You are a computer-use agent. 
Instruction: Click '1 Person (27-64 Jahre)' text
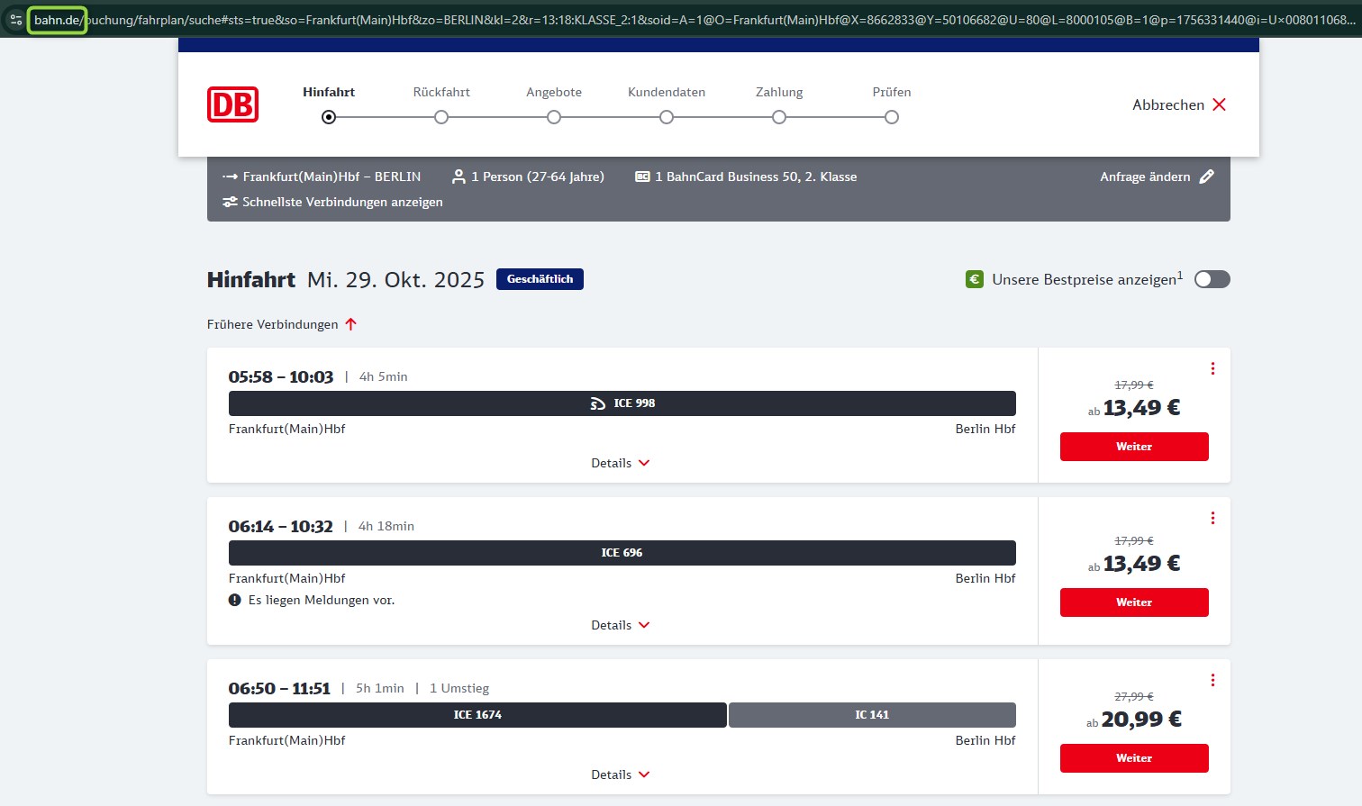click(x=538, y=177)
